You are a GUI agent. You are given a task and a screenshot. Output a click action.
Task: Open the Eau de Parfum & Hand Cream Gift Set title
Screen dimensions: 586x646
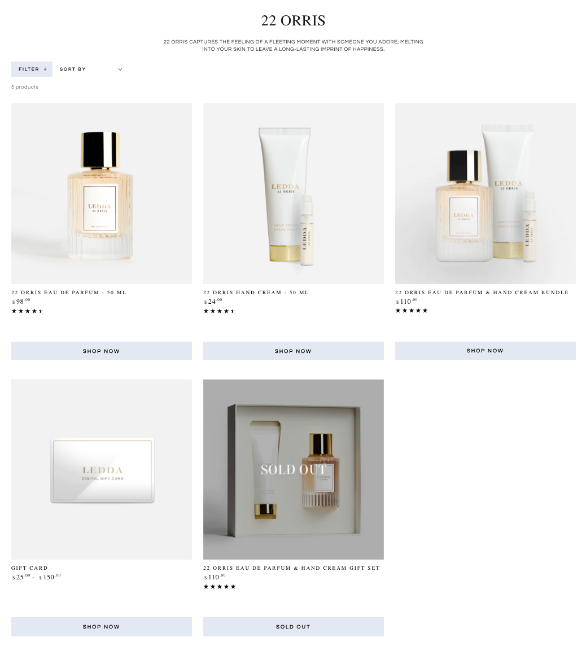click(291, 568)
